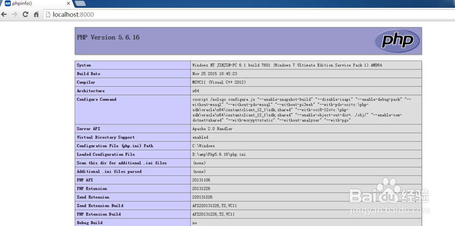Click the 'PHP Extension' row label

[92, 189]
